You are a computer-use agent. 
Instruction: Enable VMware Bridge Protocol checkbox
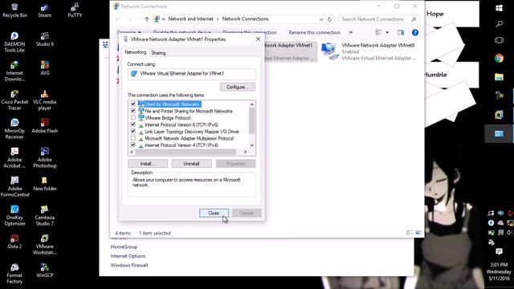click(133, 118)
